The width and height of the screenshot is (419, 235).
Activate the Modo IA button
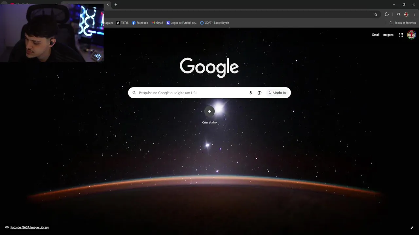pyautogui.click(x=277, y=93)
